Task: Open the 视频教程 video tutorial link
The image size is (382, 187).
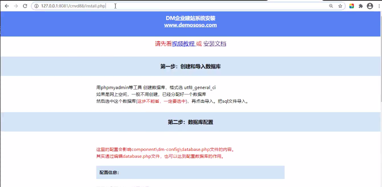Action: point(183,44)
